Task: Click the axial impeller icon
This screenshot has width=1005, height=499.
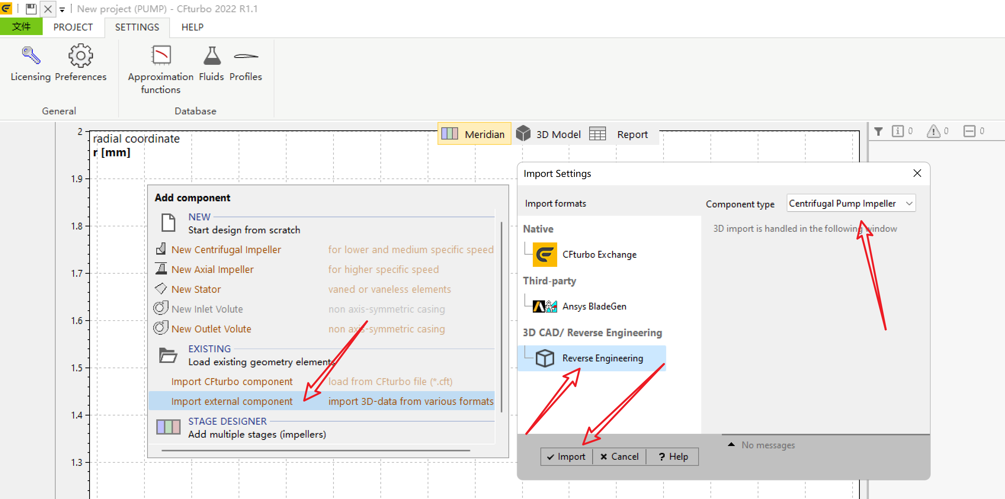Action: click(x=161, y=269)
